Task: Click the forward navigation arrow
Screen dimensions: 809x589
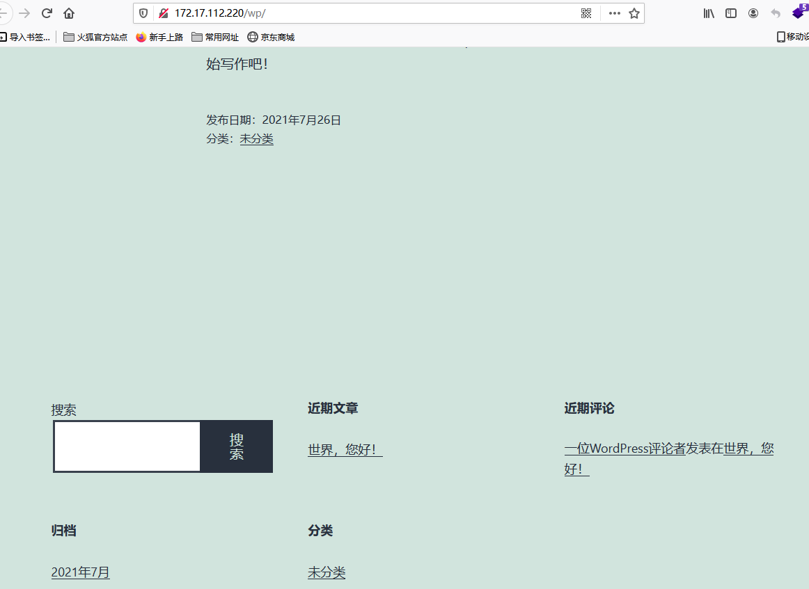Action: click(24, 13)
